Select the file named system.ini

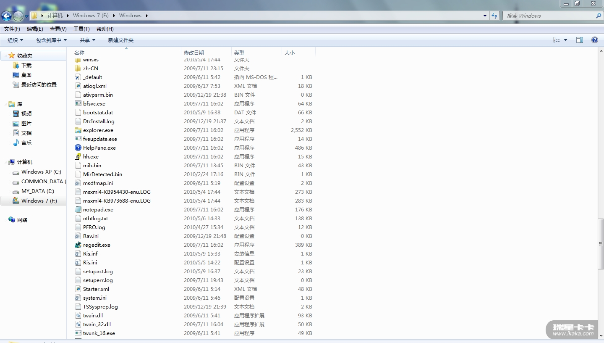(x=95, y=298)
